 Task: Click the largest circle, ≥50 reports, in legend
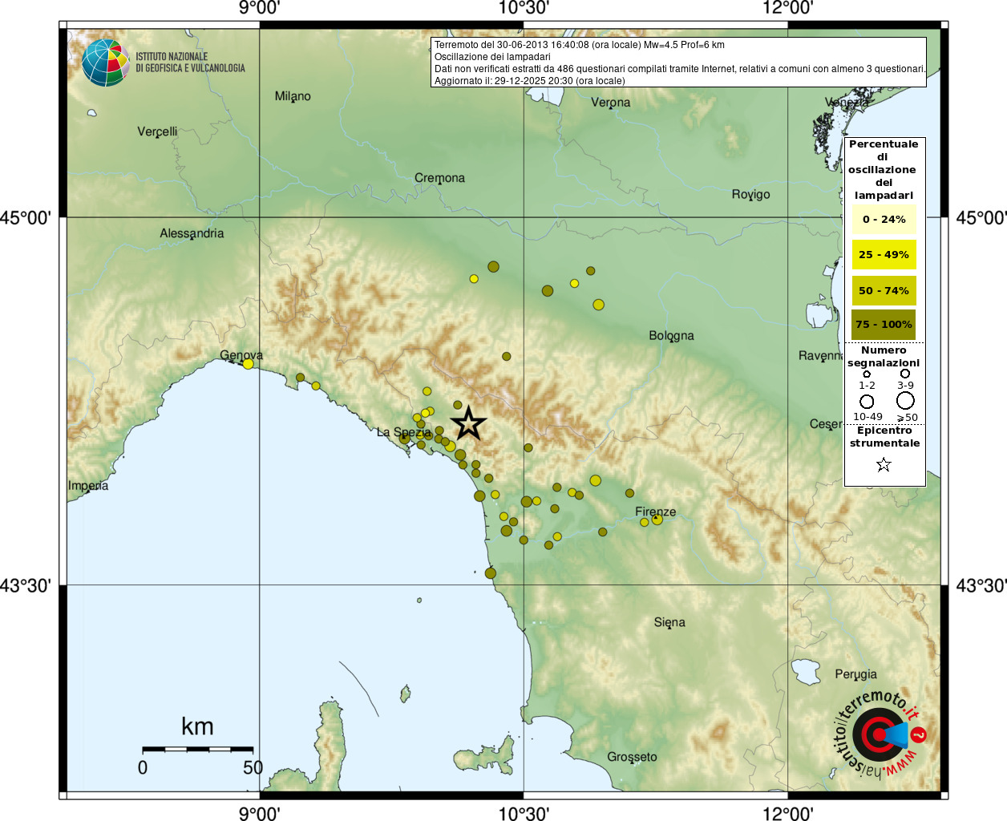point(905,400)
